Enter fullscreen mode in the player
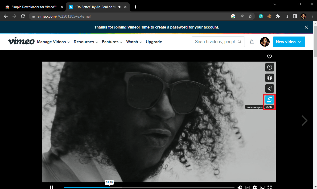This screenshot has height=189, width=317. click(x=270, y=187)
